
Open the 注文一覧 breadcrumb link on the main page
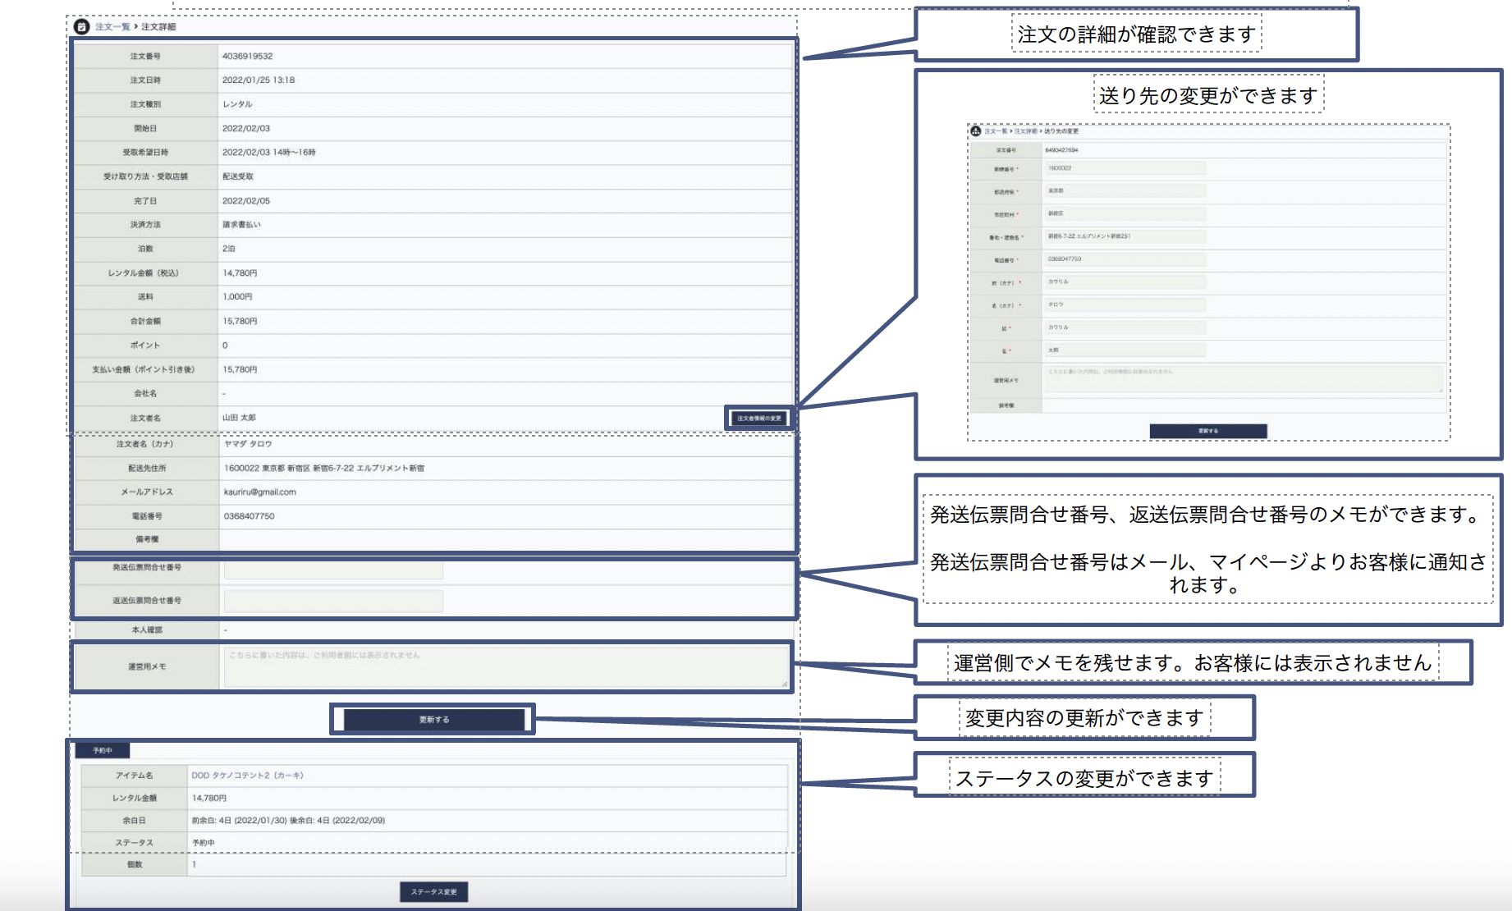[112, 27]
